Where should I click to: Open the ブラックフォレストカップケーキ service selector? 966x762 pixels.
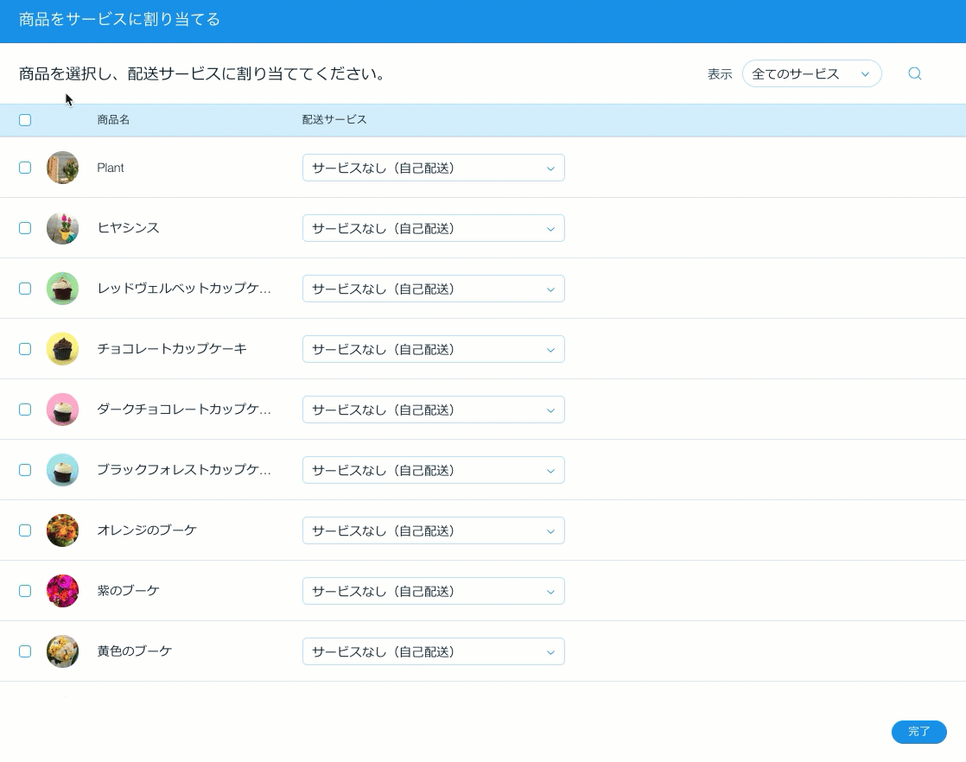[x=433, y=470]
